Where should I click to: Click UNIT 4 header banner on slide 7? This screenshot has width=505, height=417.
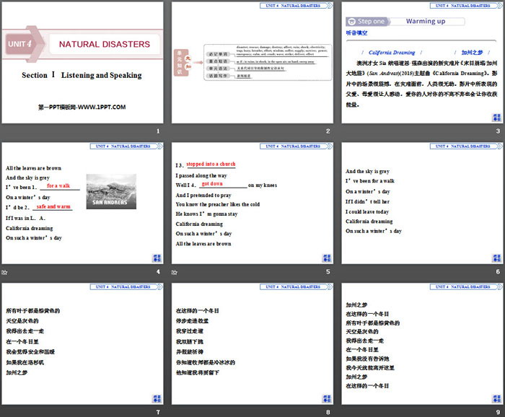point(126,286)
